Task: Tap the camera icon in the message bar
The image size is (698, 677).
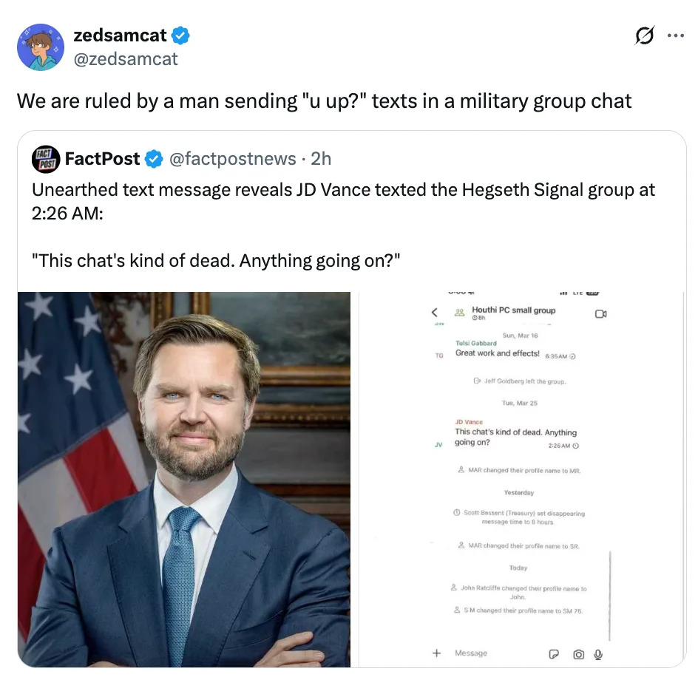Action: [578, 654]
